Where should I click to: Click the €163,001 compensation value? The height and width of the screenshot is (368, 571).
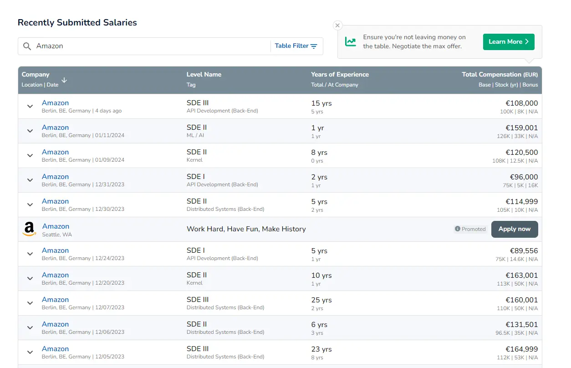521,276
